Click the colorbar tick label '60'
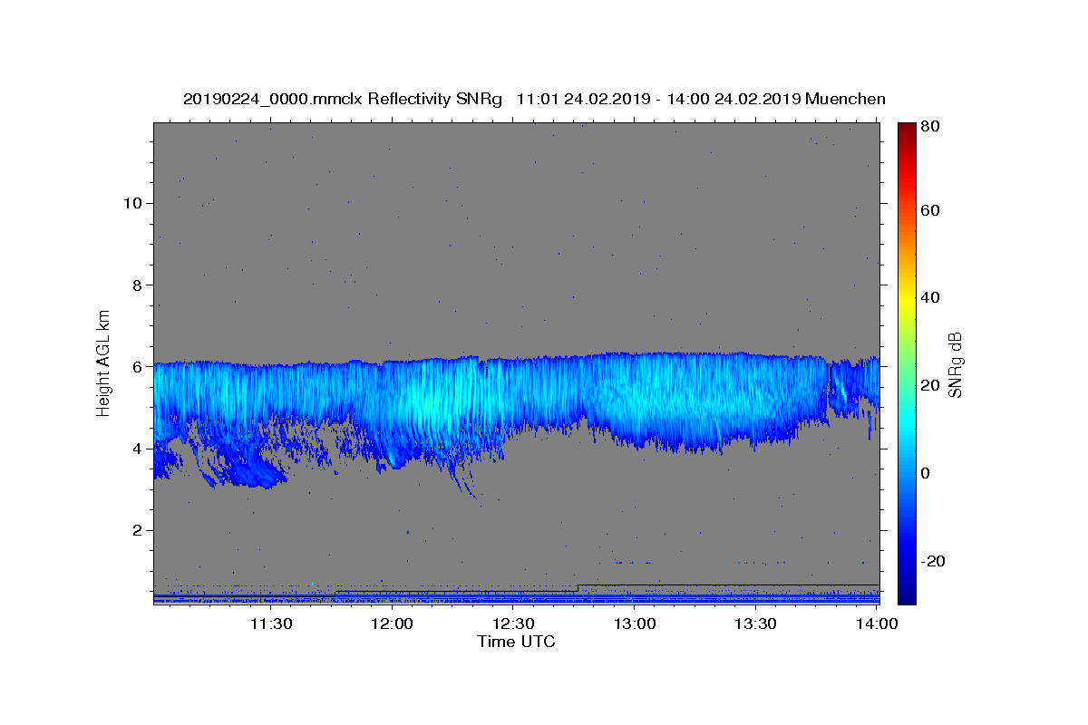Image resolution: width=1088 pixels, height=725 pixels. 931,210
